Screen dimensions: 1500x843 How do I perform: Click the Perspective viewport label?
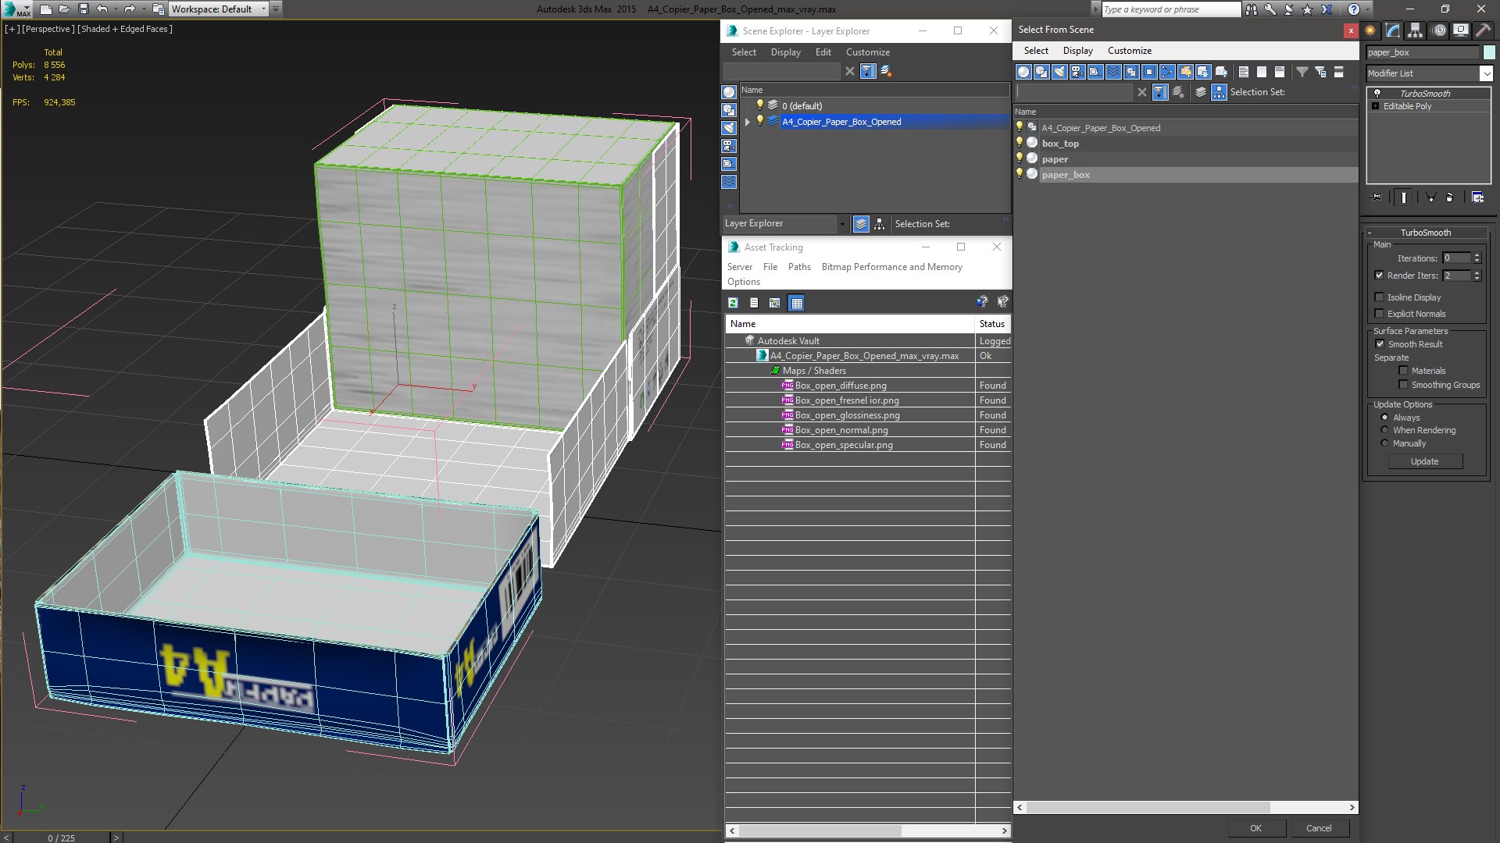pyautogui.click(x=48, y=29)
